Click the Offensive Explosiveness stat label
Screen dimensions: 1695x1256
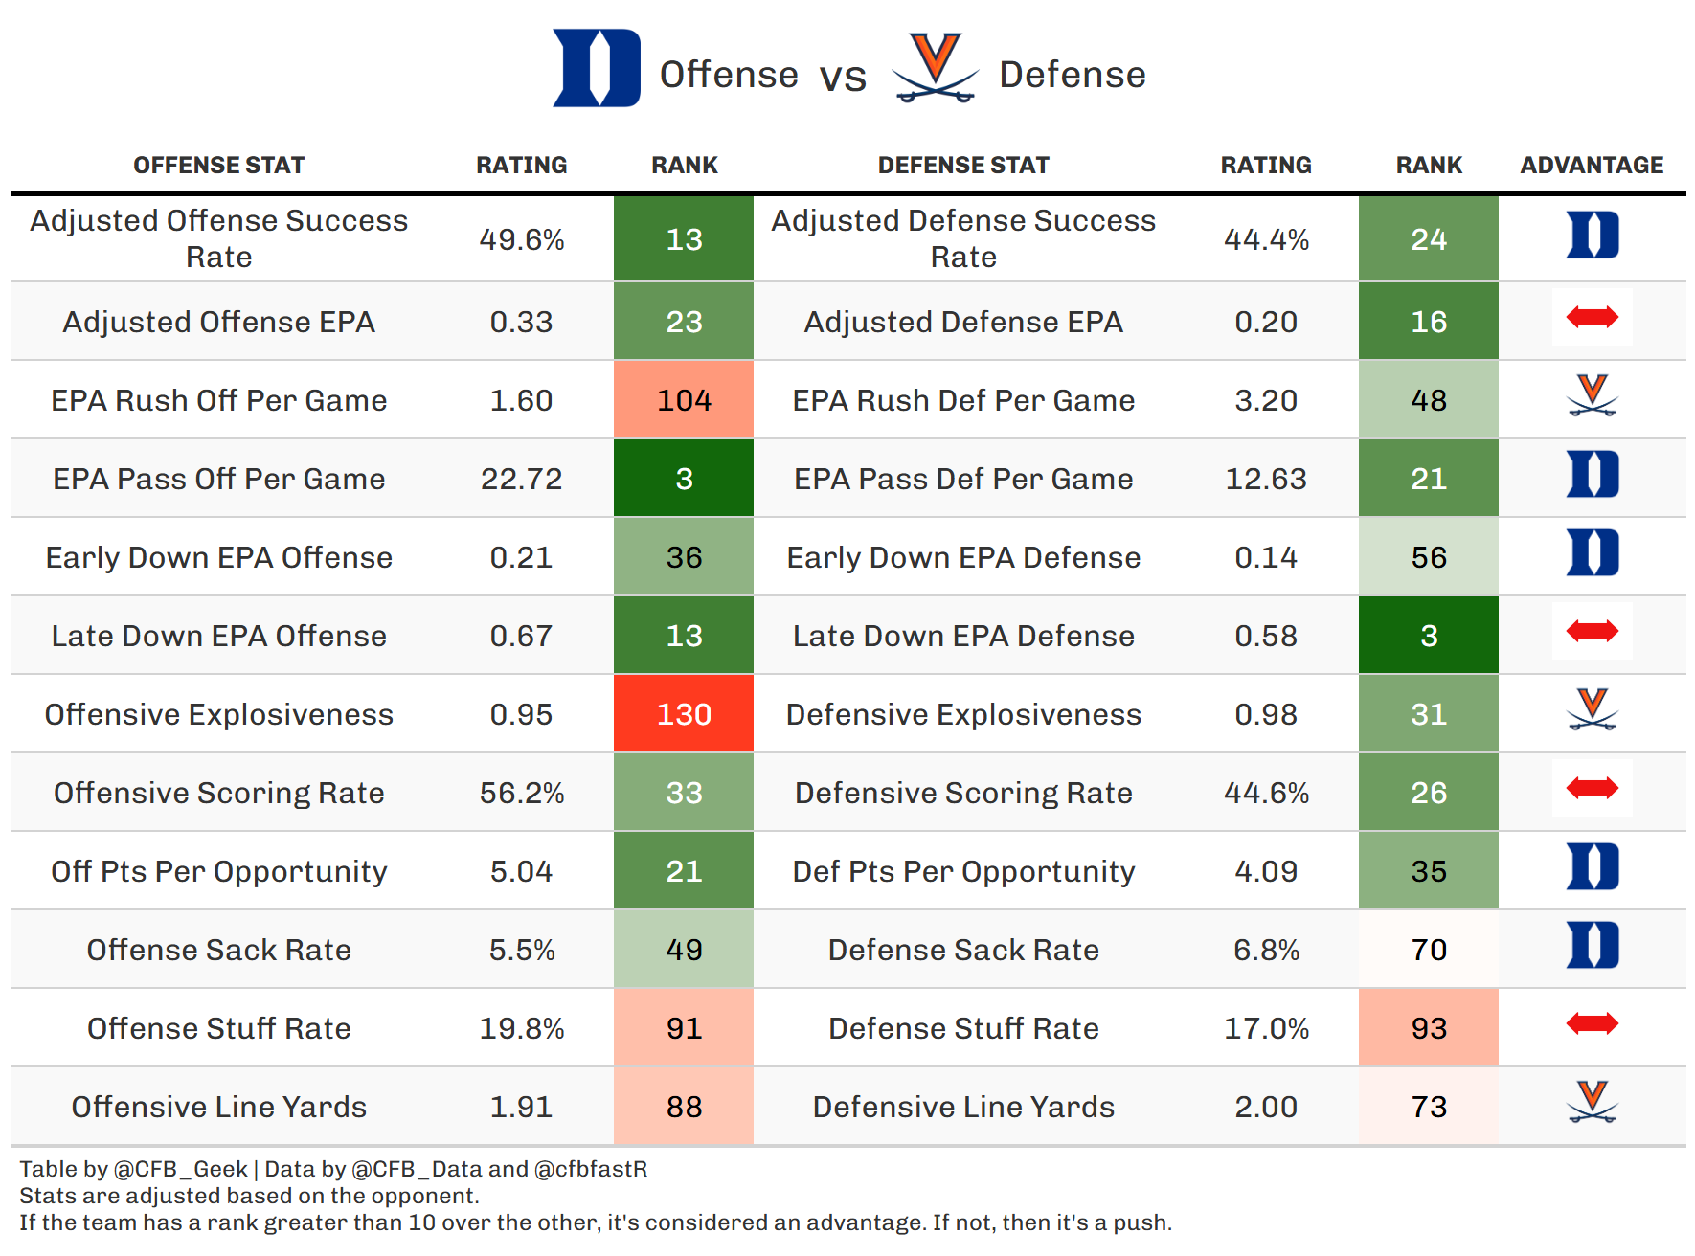[x=218, y=714]
